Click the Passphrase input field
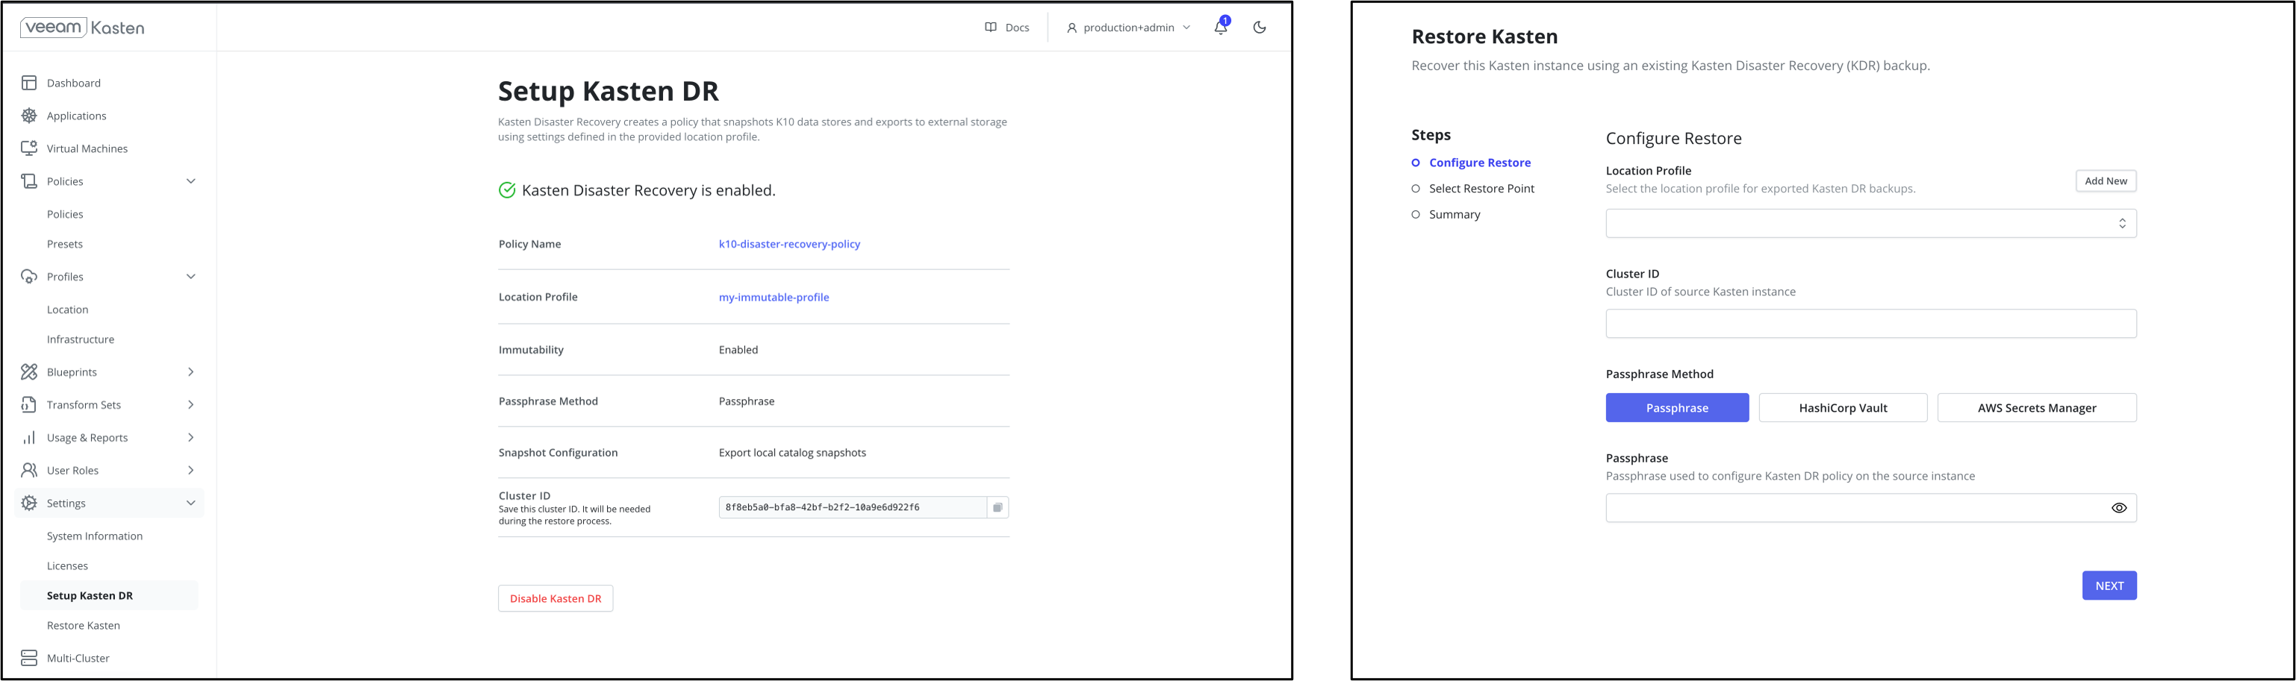This screenshot has height=681, width=2296. click(x=1871, y=508)
